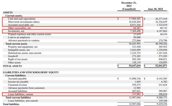172x106 pixels.
Task: Select the value 128,119
Action: [136, 63]
